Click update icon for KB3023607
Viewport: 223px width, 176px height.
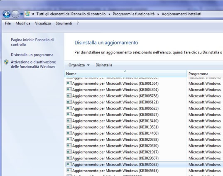(x=69, y=158)
